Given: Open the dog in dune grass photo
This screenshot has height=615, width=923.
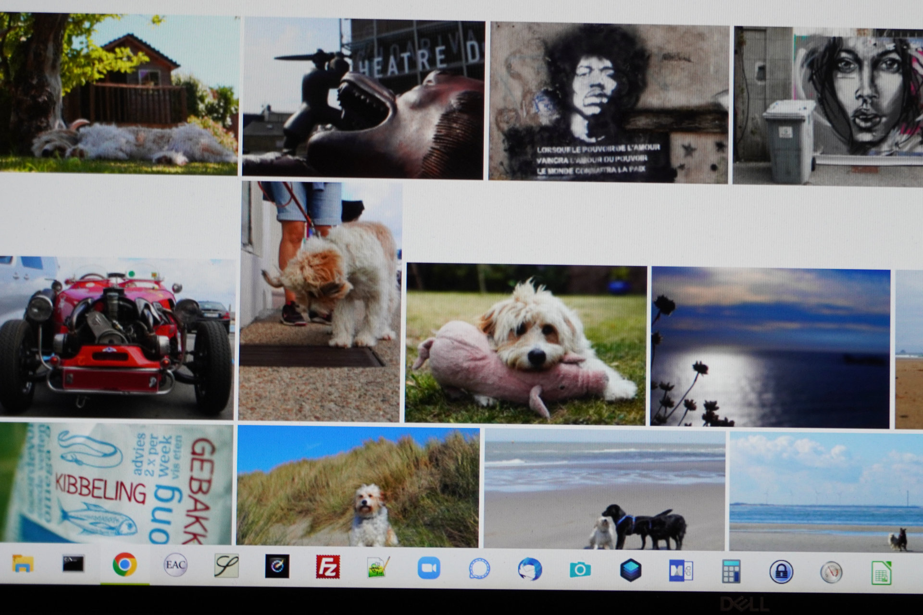Looking at the screenshot, I should (358, 486).
